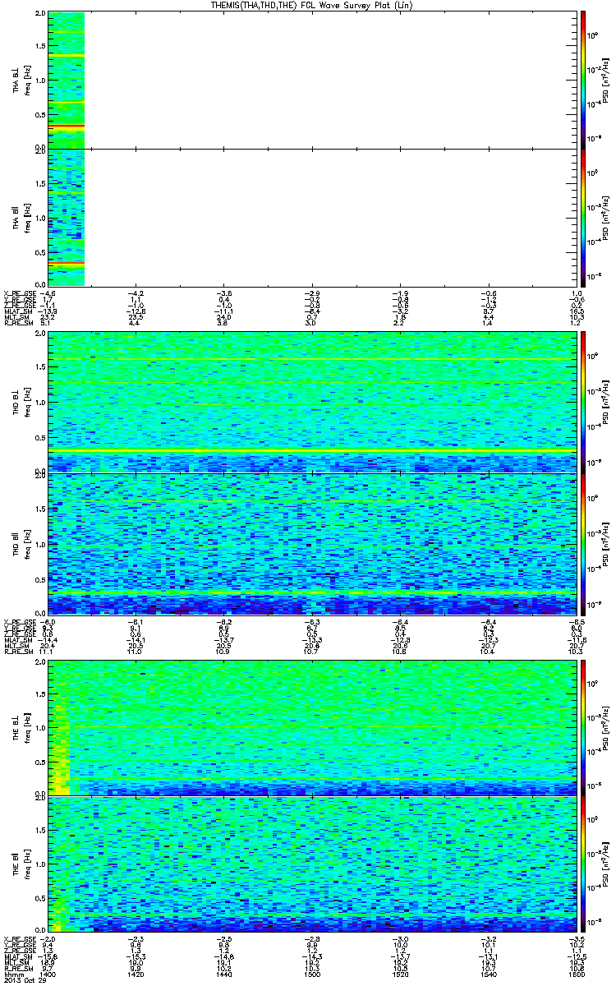The height and width of the screenshot is (986, 616).
Task: Click the 1500 time tick label
Action: coord(312,974)
